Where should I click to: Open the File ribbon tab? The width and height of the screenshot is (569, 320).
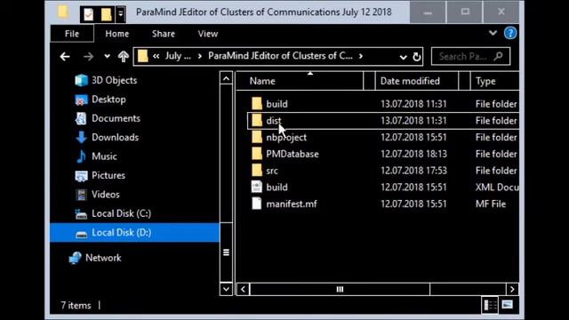point(72,34)
